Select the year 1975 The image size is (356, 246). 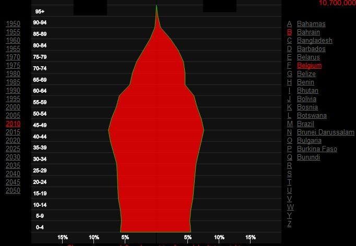[13, 65]
